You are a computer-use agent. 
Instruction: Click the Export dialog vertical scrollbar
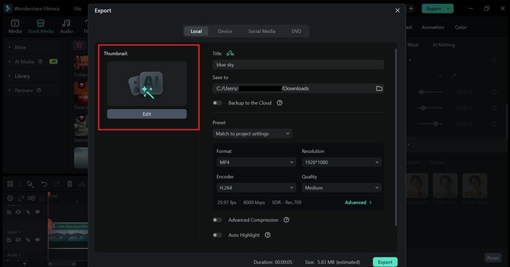pyautogui.click(x=395, y=136)
